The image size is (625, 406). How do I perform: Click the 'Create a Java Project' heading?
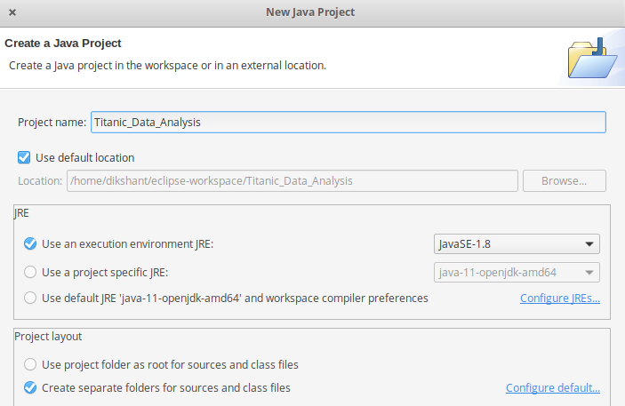point(62,43)
